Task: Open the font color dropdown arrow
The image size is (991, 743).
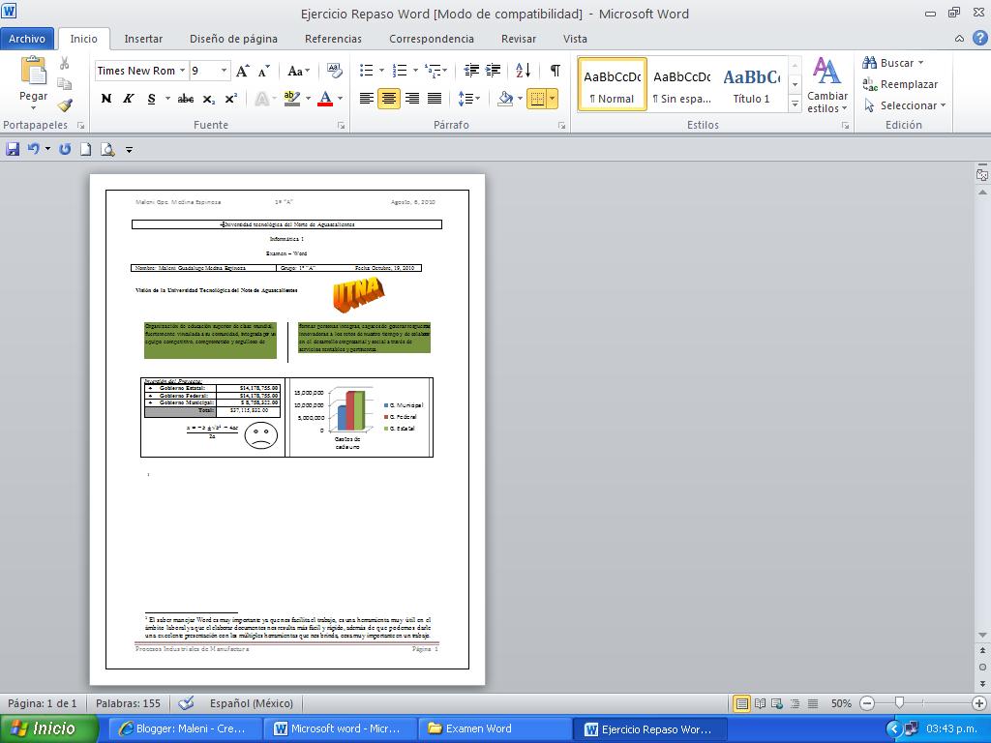Action: 339,99
